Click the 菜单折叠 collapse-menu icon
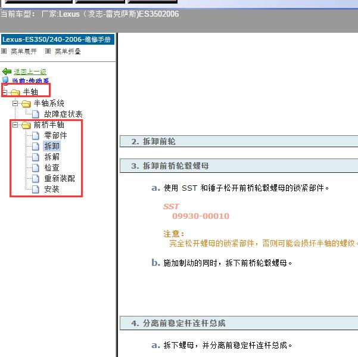This screenshot has width=358, height=357. point(48,51)
